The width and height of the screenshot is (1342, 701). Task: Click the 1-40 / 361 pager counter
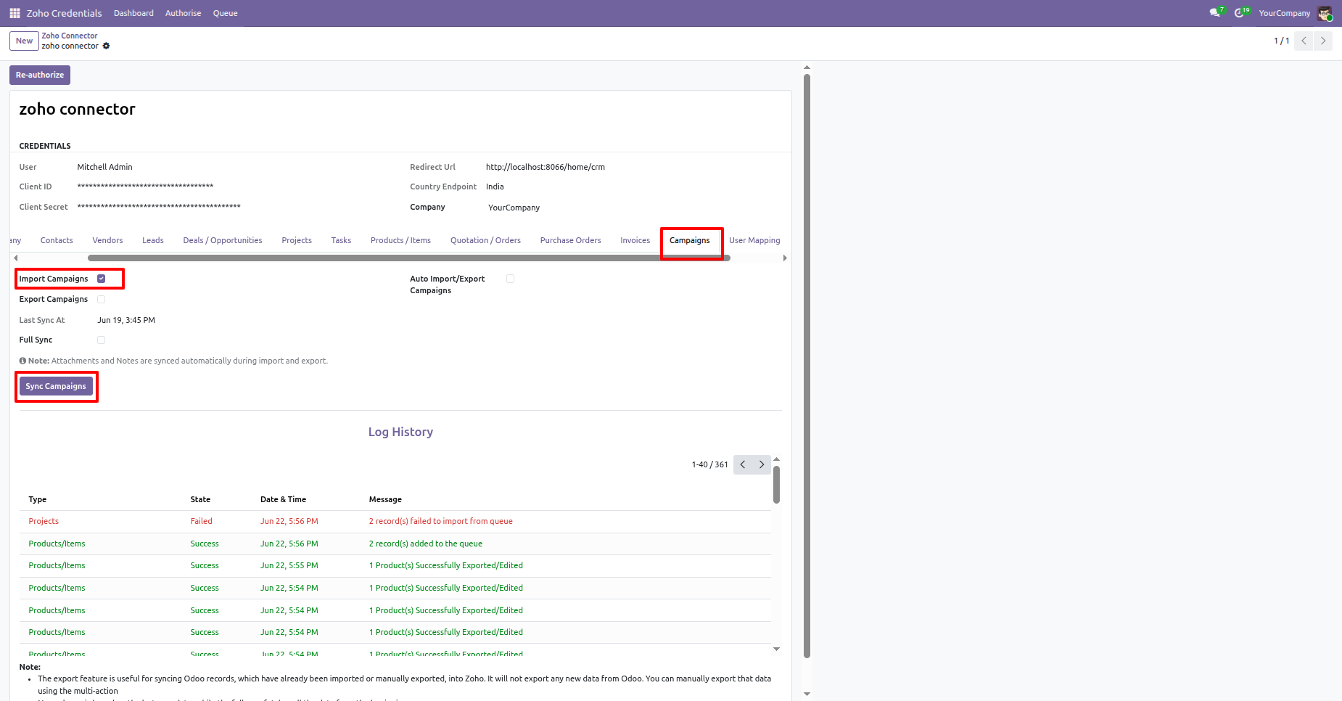coord(709,464)
